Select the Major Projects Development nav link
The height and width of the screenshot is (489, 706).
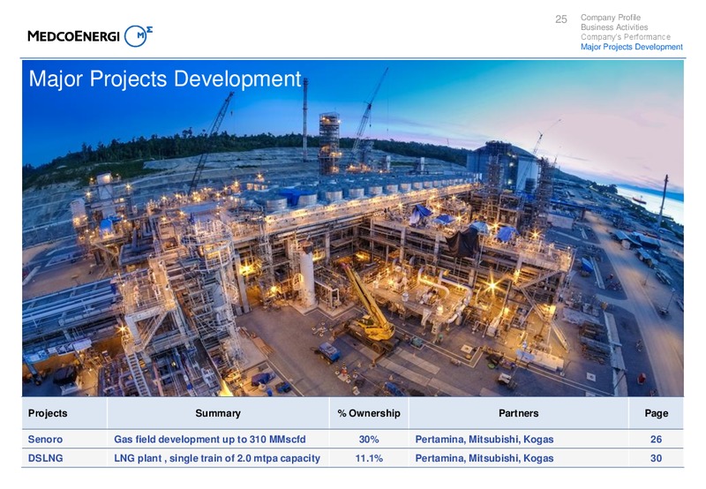point(631,47)
